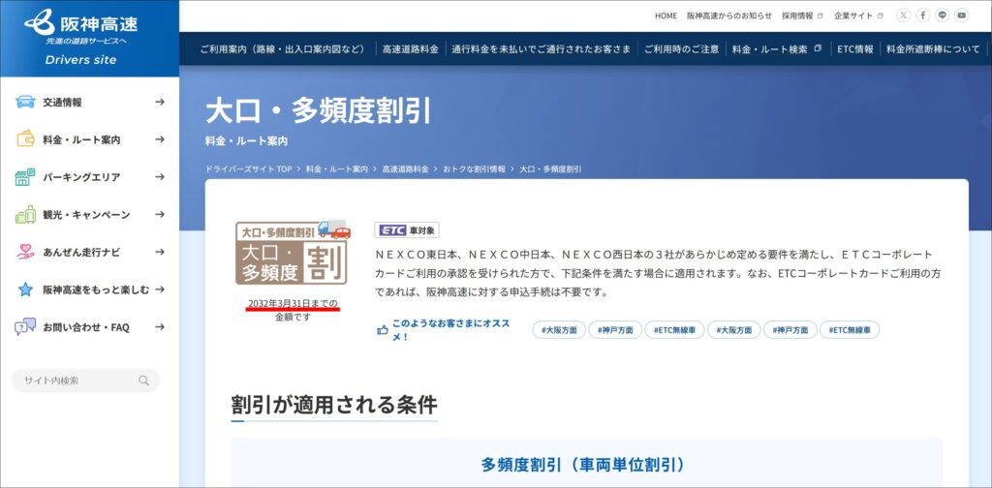Viewport: 992px width, 488px height.
Task: Click the LINE social icon
Action: pyautogui.click(x=942, y=15)
